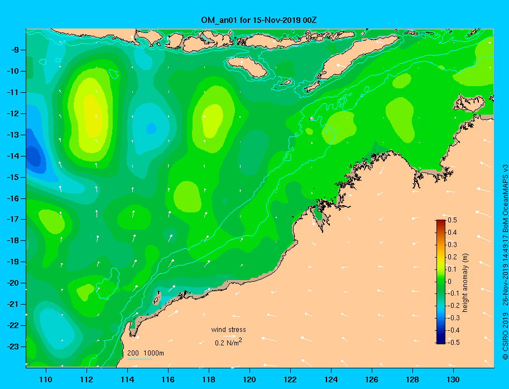
Task: Click the longitude axis label '116'
Action: [x=168, y=379]
